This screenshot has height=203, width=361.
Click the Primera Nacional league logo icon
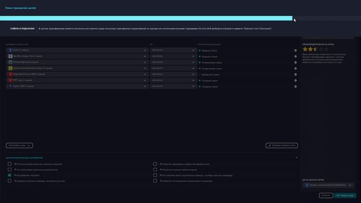pos(10,62)
